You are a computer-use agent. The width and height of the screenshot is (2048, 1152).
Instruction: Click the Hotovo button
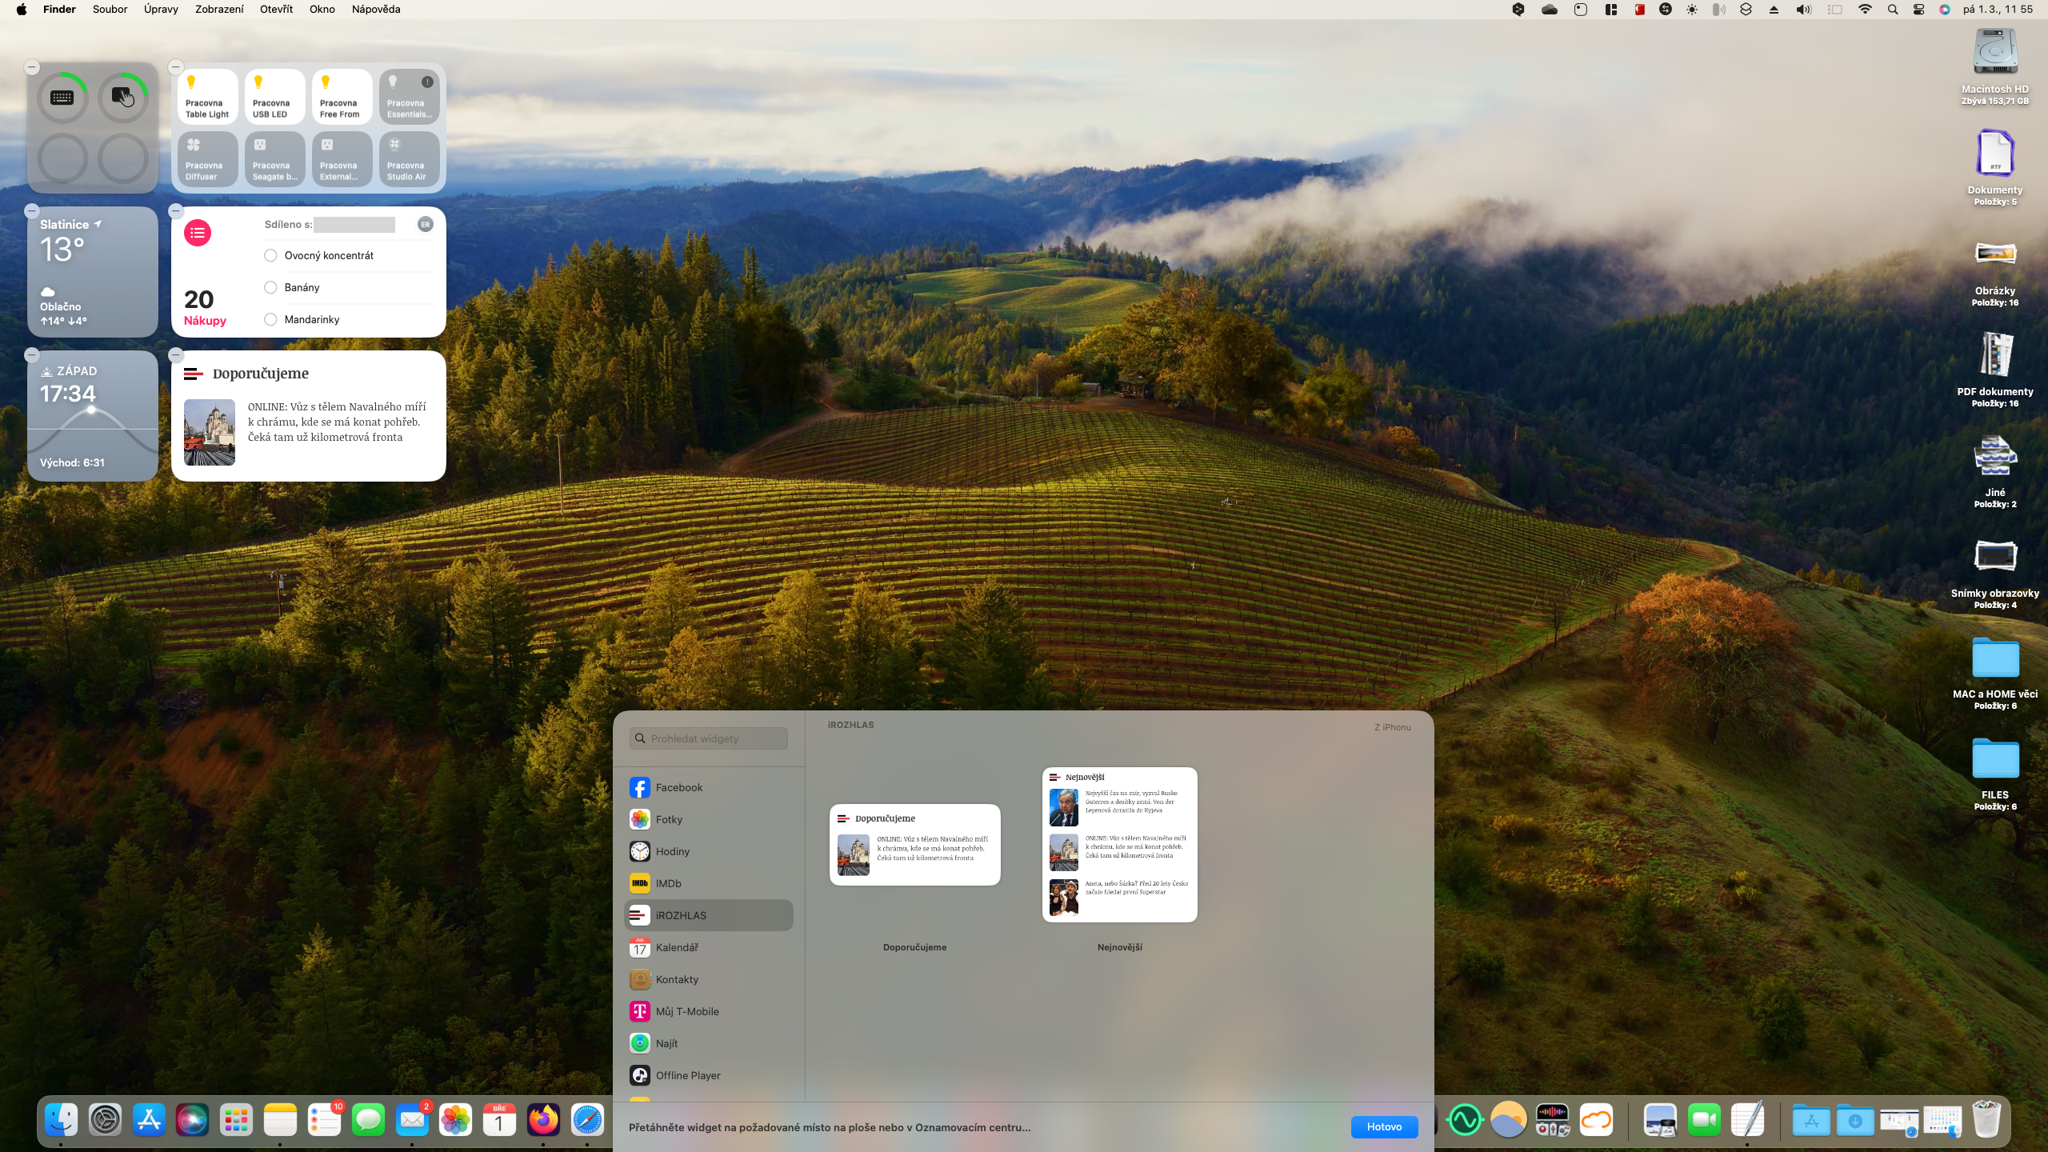click(1383, 1126)
